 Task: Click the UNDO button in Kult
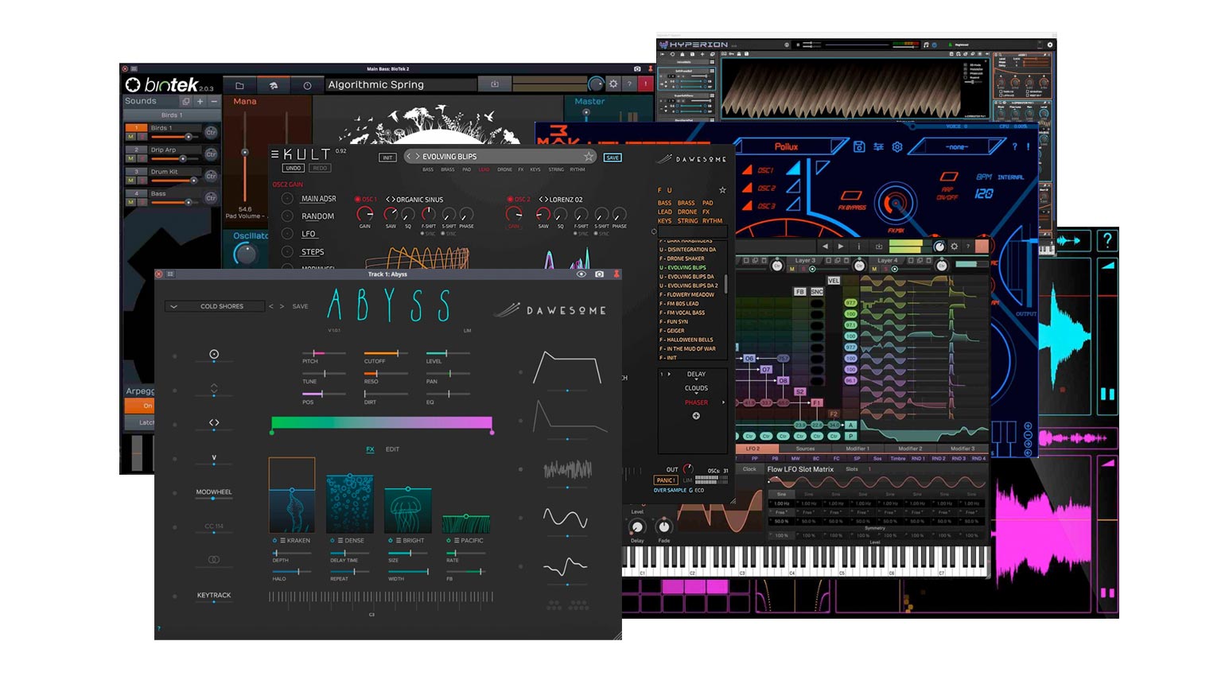[x=294, y=169]
